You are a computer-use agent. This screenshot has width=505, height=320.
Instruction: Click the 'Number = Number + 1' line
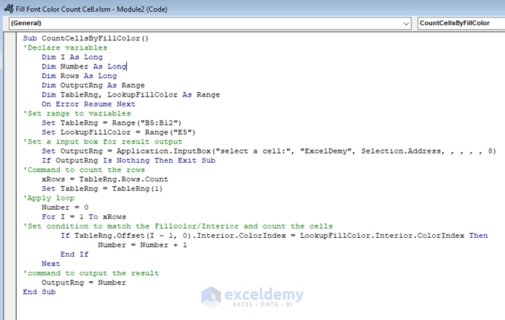[142, 245]
